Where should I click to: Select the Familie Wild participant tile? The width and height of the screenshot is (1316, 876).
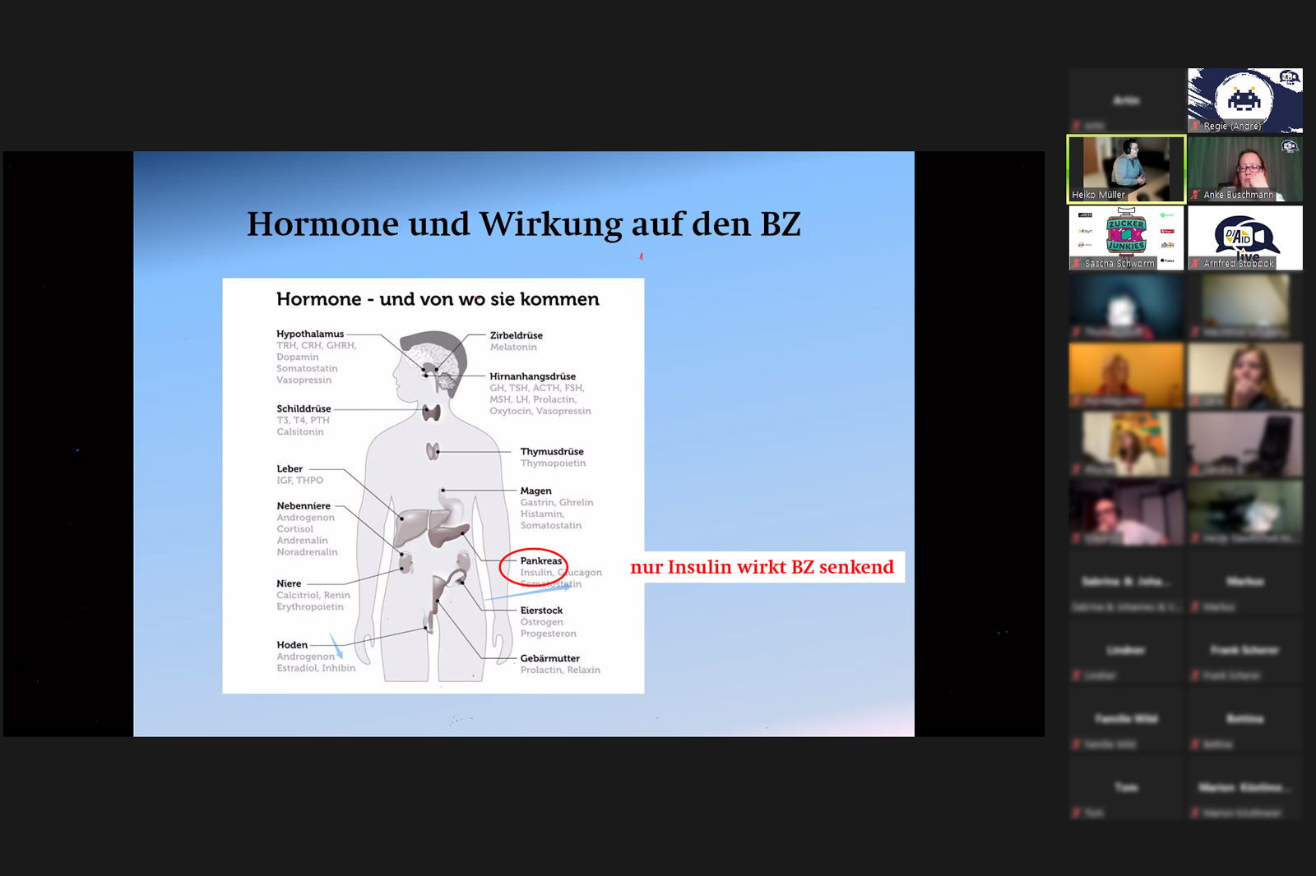point(1126,720)
